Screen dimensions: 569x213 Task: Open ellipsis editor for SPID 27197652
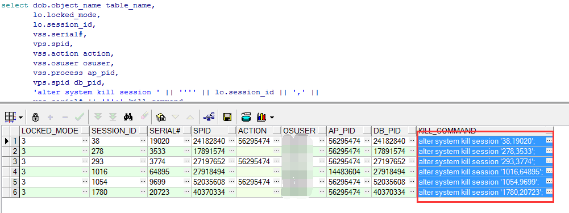click(x=231, y=161)
